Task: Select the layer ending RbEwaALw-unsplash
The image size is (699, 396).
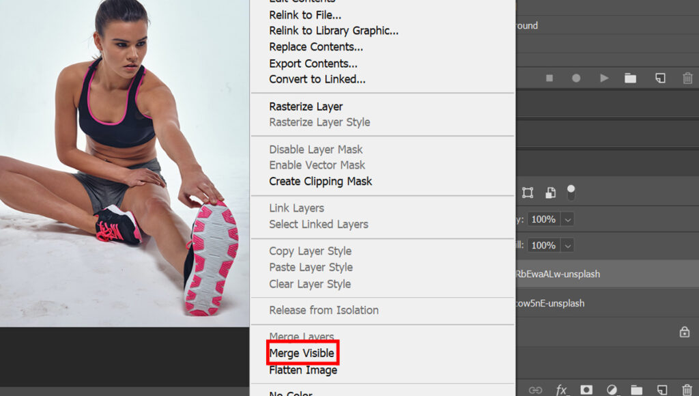Action: [608, 274]
